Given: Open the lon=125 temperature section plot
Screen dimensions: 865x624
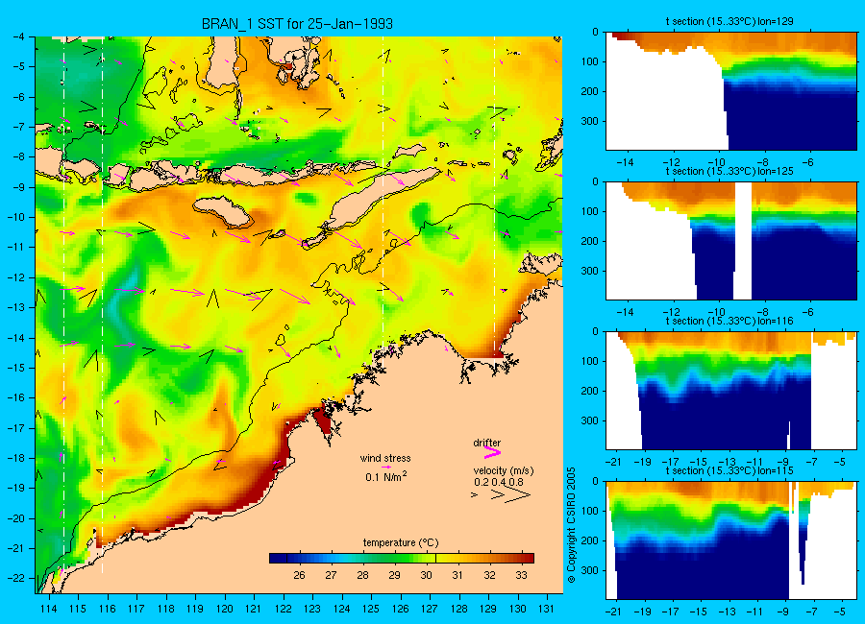Looking at the screenshot, I should (x=731, y=240).
